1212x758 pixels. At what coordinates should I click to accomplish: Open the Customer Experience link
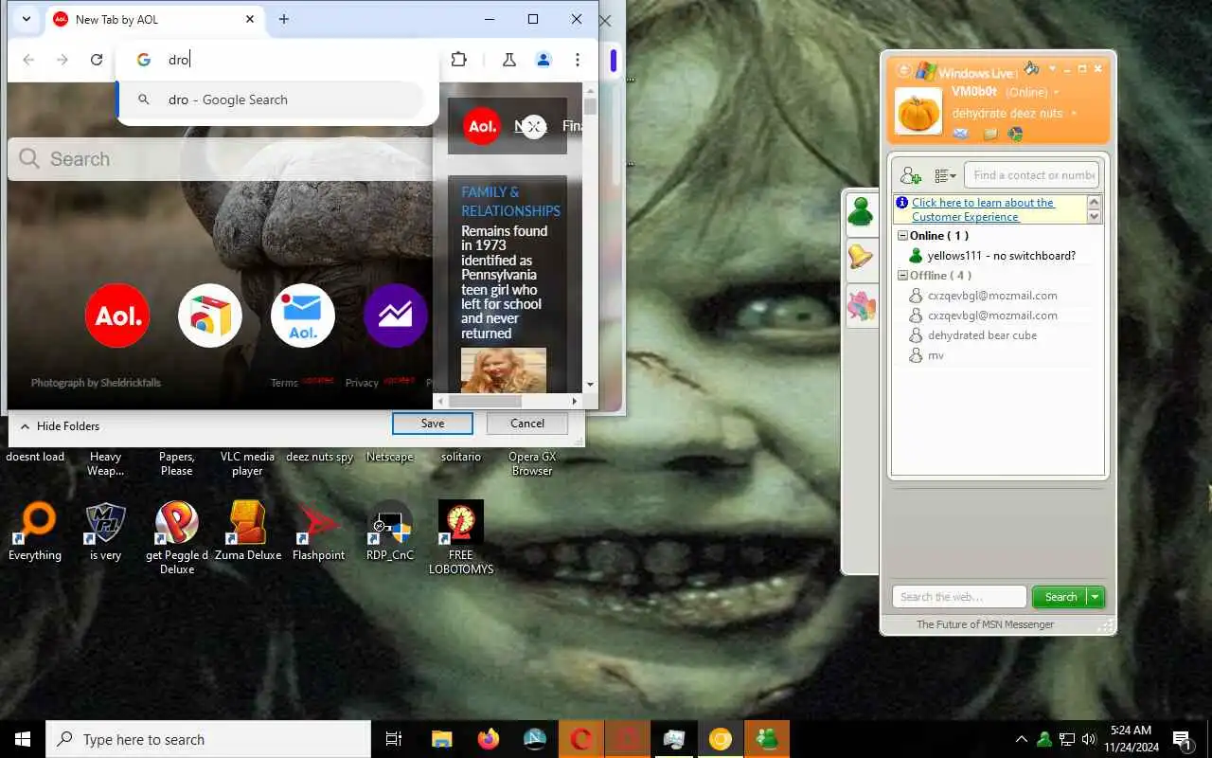click(983, 209)
